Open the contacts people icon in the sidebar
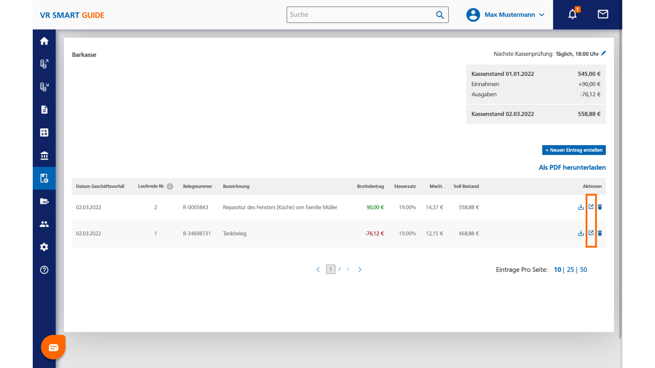 pyautogui.click(x=44, y=224)
